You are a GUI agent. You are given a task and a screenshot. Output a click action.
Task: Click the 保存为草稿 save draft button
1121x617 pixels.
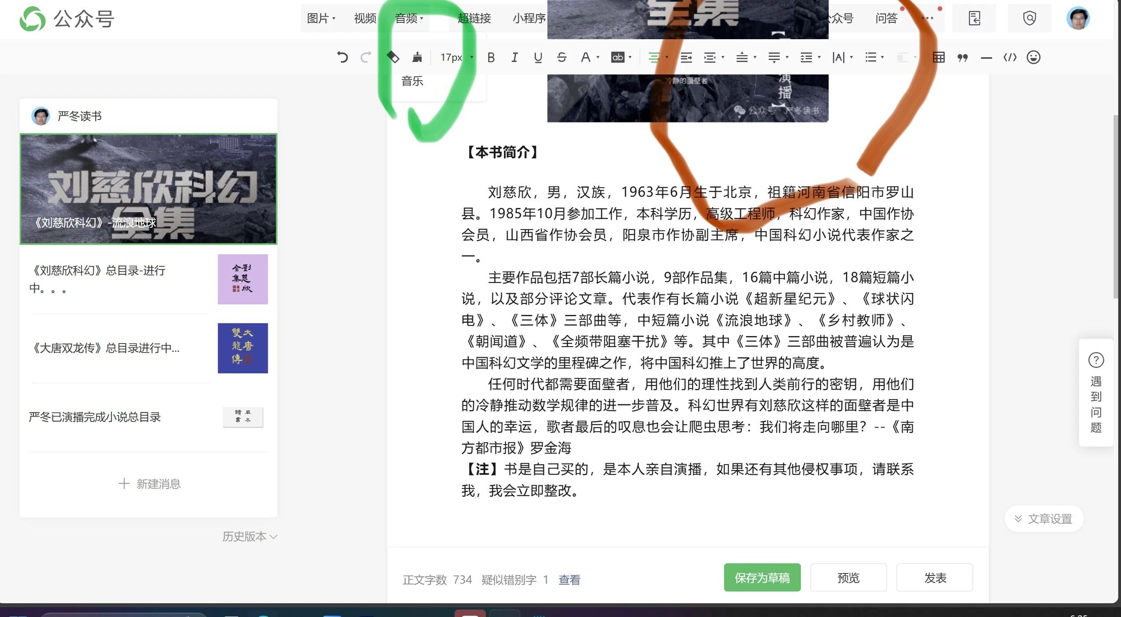click(x=762, y=577)
